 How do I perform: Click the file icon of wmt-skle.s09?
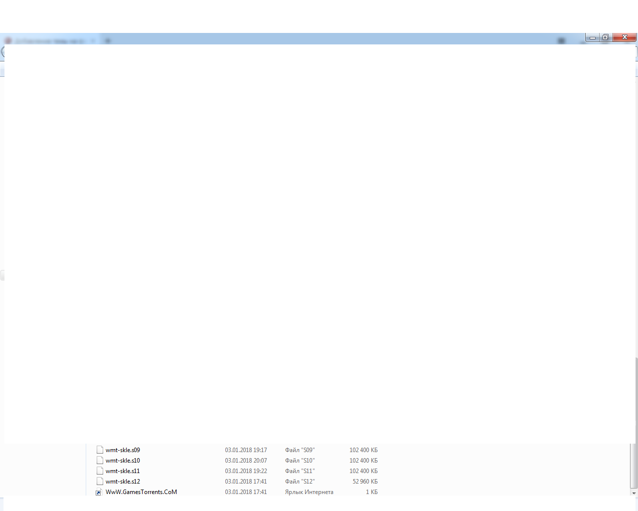coord(100,450)
